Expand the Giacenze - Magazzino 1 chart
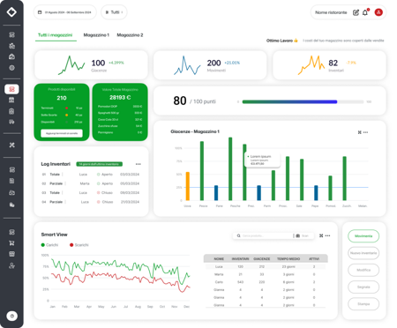 coord(359,132)
